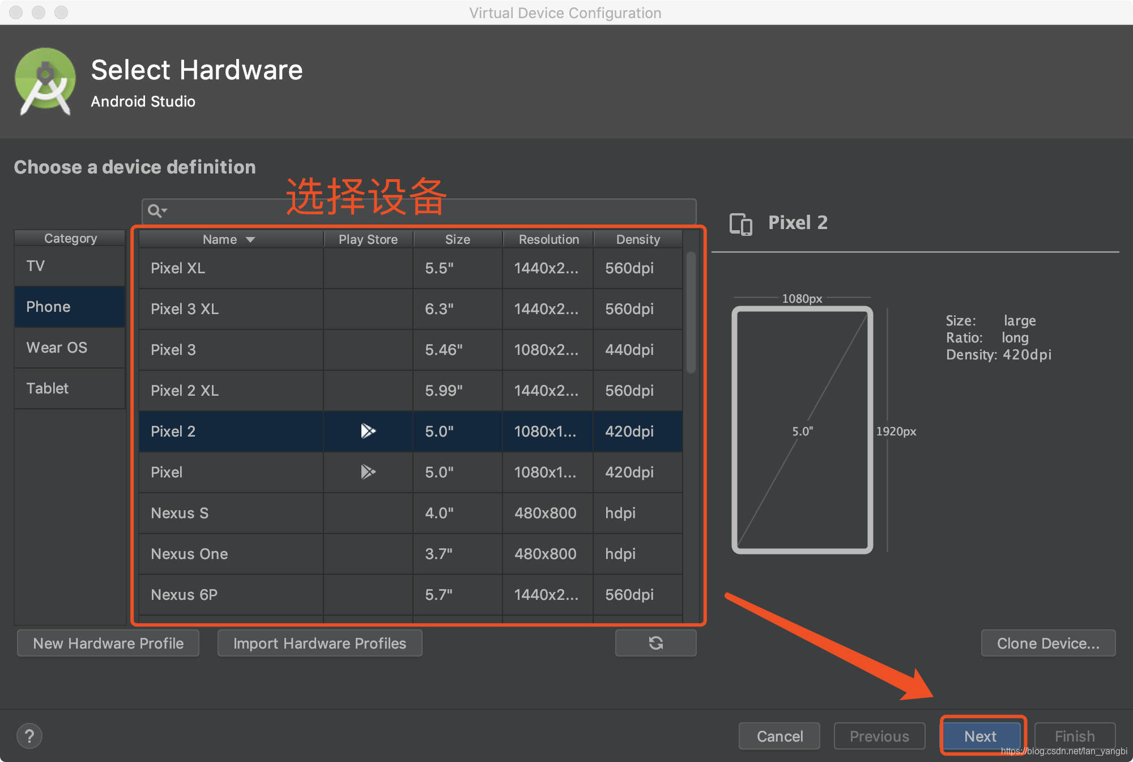Select the Pixel XL device row
The width and height of the screenshot is (1133, 762).
(x=411, y=268)
